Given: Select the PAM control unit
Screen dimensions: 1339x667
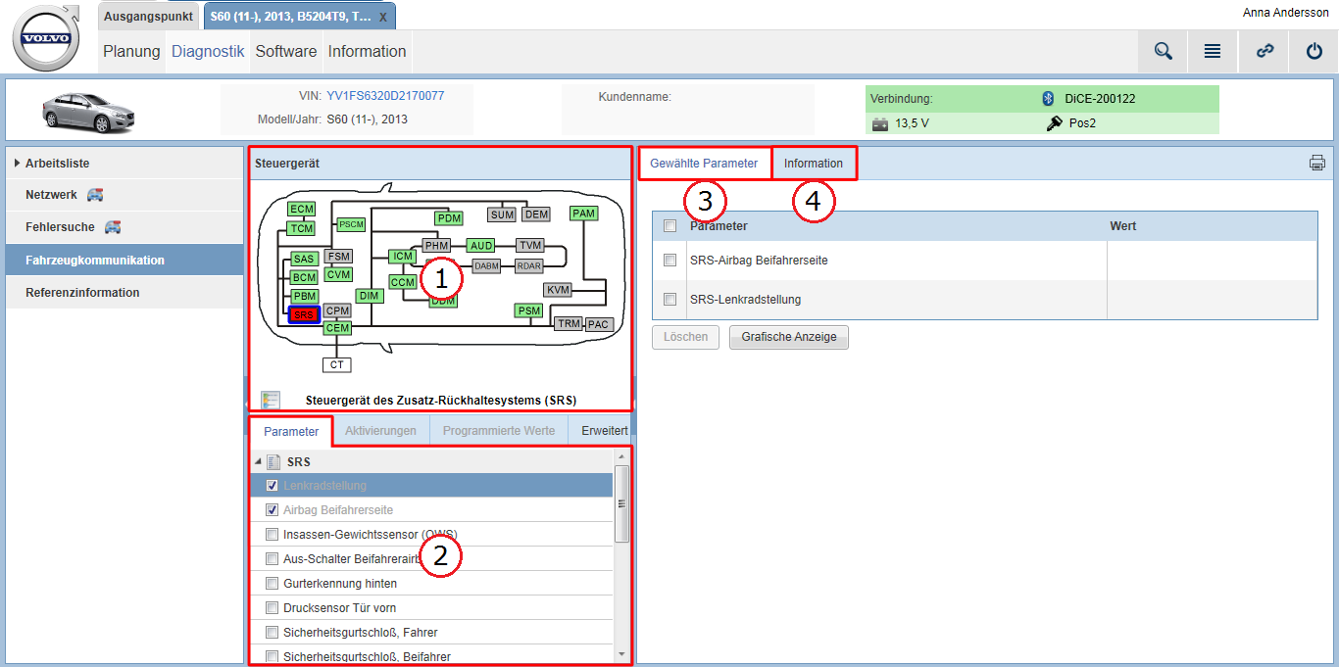Looking at the screenshot, I should pyautogui.click(x=584, y=213).
